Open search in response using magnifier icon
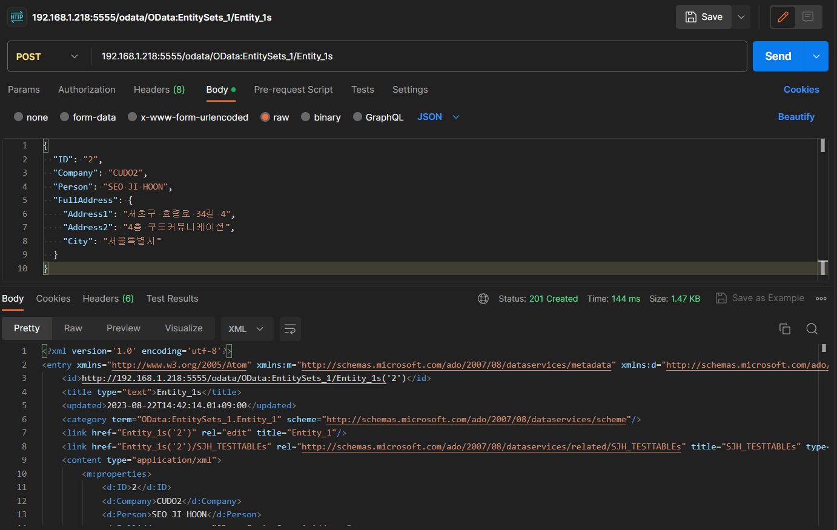This screenshot has height=530, width=837. 812,329
